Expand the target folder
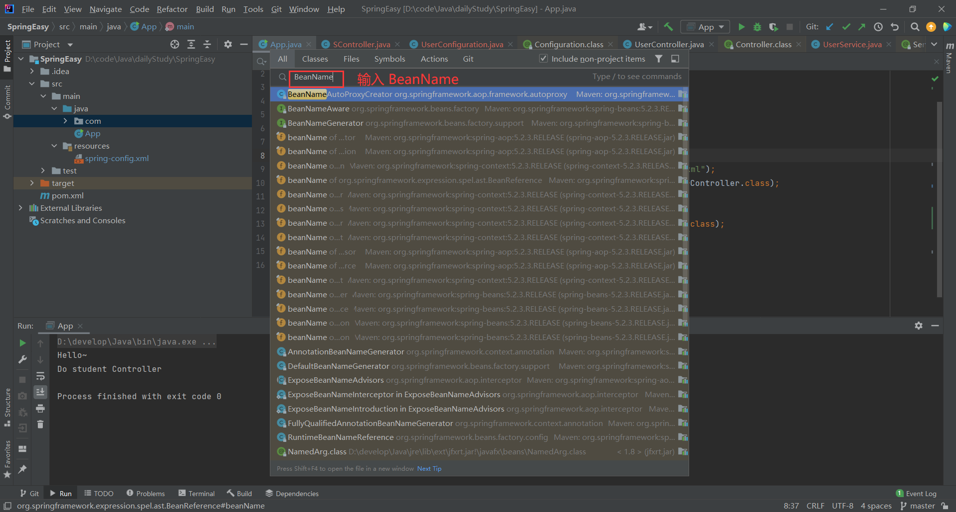Screen dimensions: 956x512 point(32,183)
